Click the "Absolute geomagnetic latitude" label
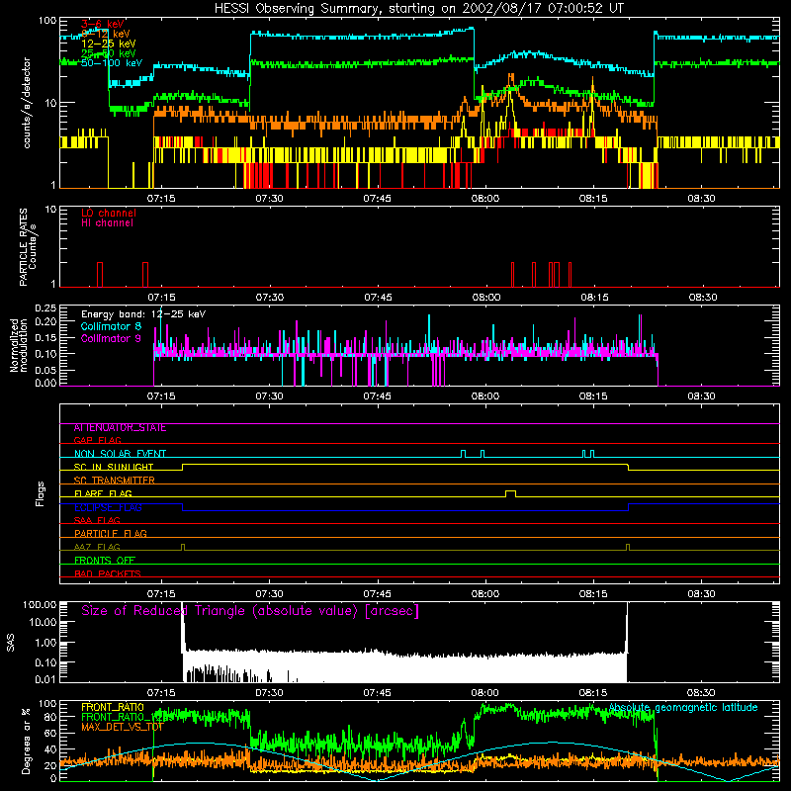Screen dimensions: 791x791 point(683,707)
